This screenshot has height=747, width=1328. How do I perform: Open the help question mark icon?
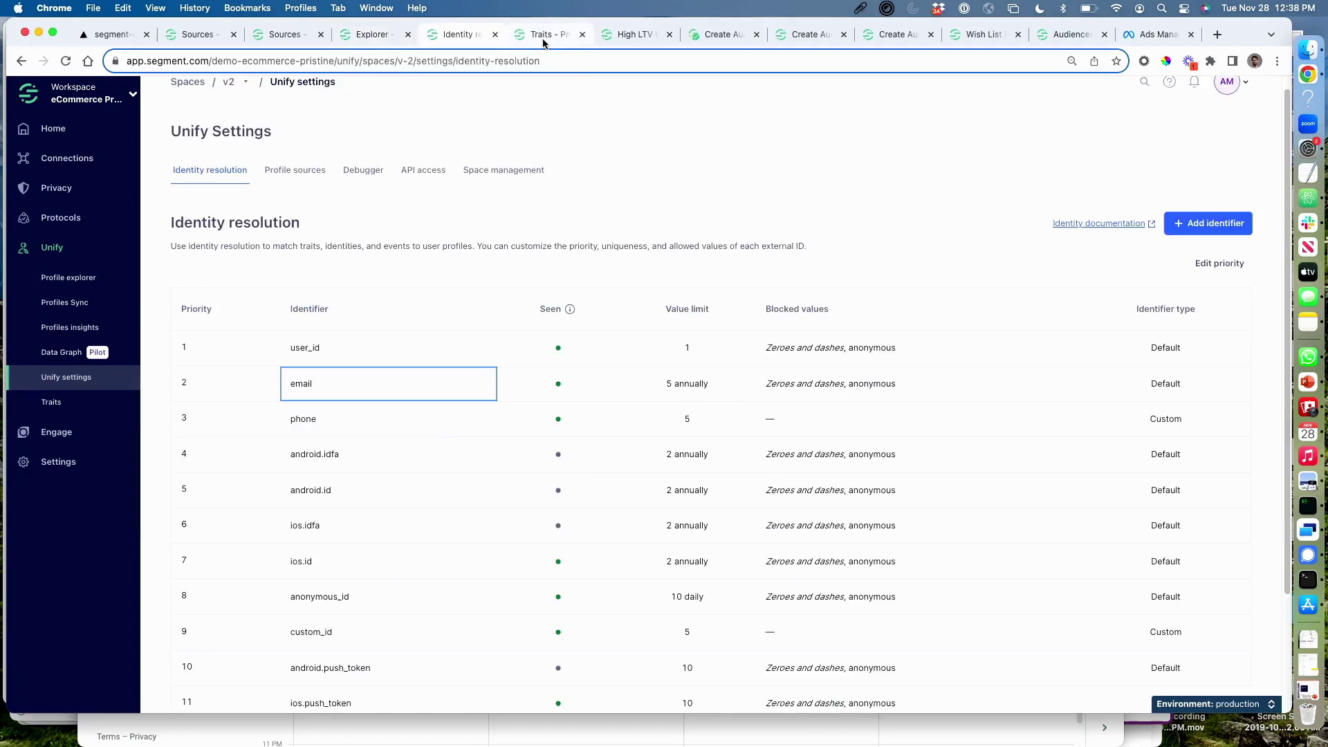point(1169,82)
